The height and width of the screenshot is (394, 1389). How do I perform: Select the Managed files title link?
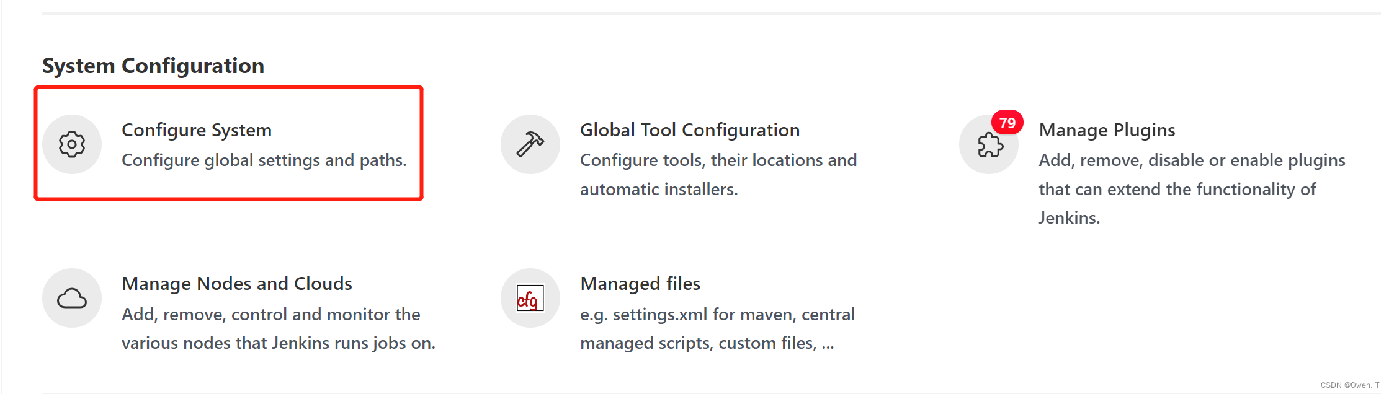tap(640, 284)
